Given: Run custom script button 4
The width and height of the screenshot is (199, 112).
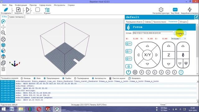Looking at the screenshot, I should point(168,72).
